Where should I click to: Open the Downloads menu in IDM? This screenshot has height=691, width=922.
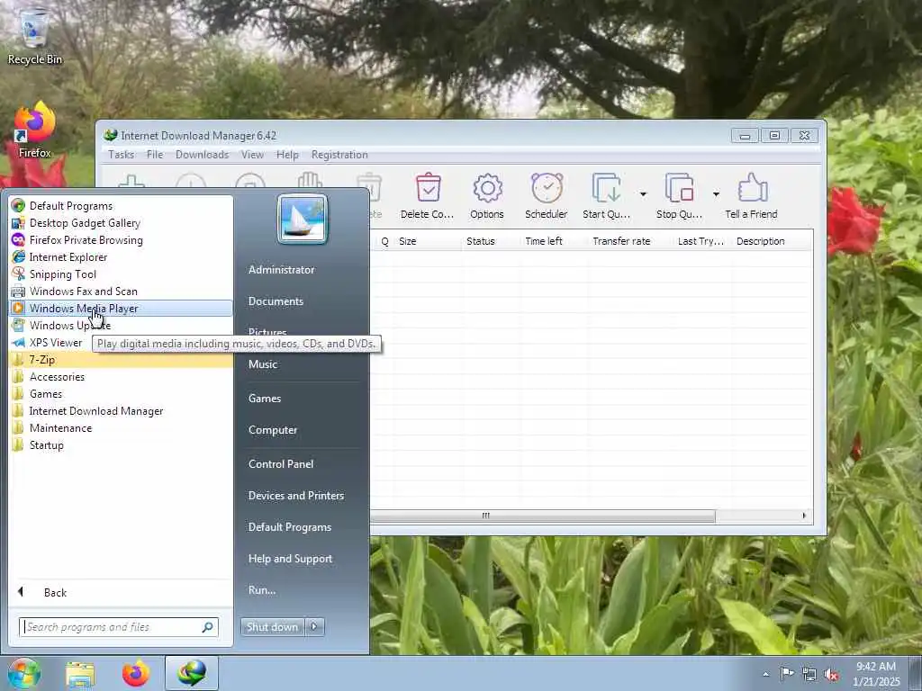[x=202, y=155]
